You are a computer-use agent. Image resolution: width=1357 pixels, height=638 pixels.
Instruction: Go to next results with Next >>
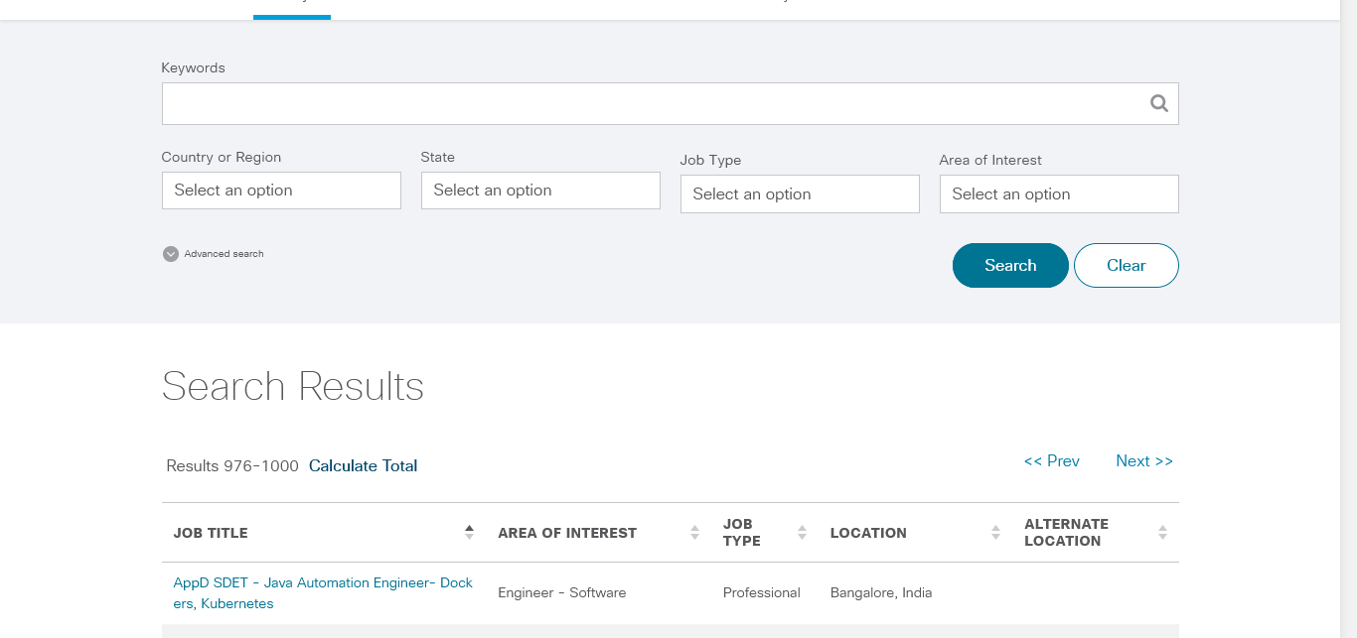pos(1143,461)
